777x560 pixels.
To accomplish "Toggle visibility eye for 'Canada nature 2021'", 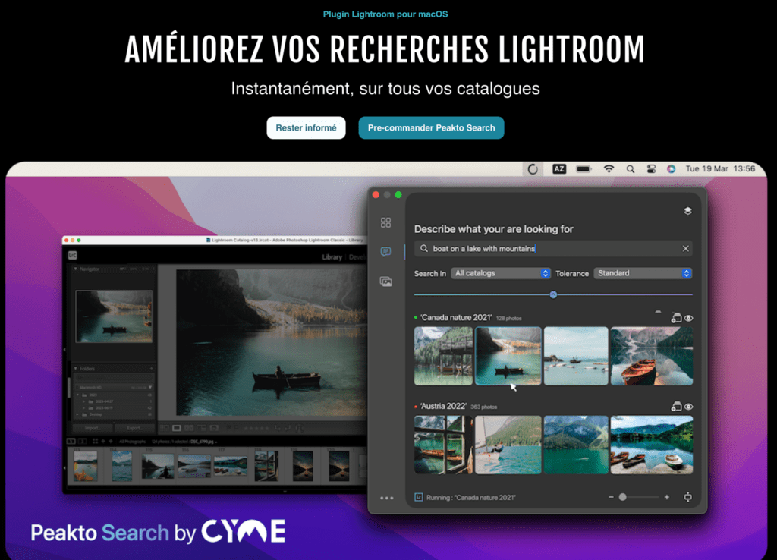I will [688, 319].
